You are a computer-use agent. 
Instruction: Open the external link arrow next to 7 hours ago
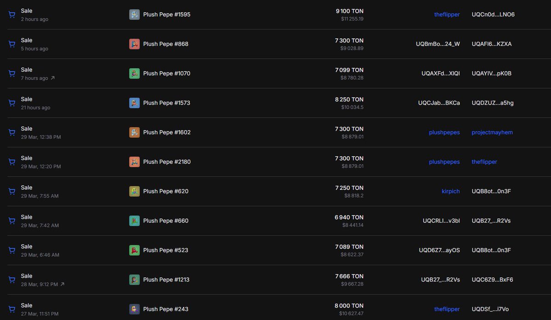point(53,78)
